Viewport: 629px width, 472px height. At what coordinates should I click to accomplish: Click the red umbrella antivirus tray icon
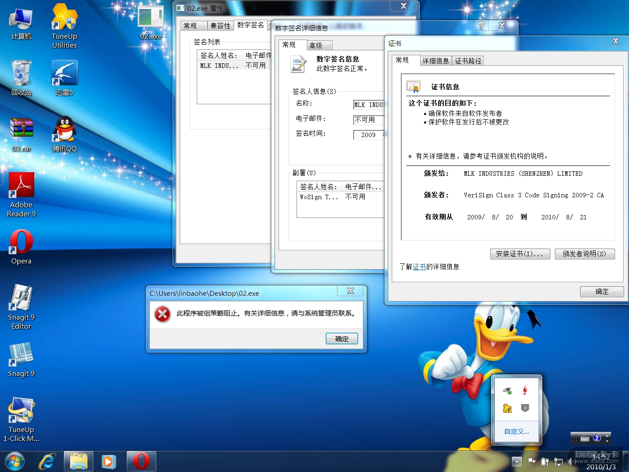coord(525,391)
